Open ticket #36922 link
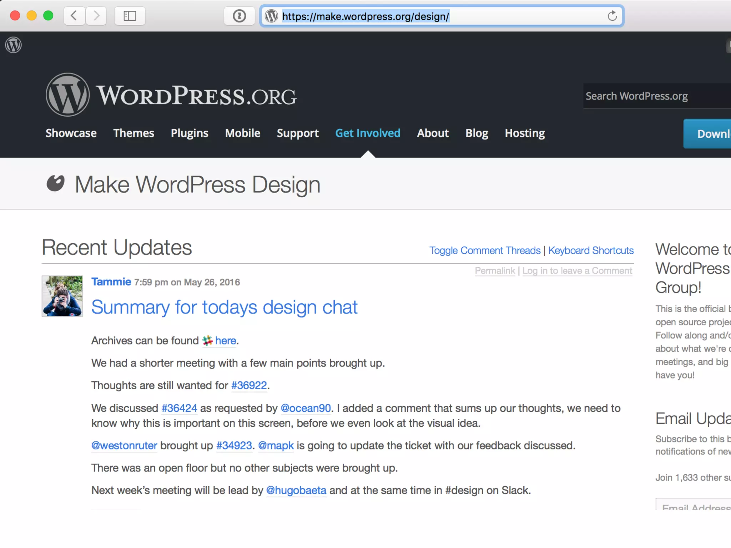Image resolution: width=731 pixels, height=548 pixels. coord(249,385)
